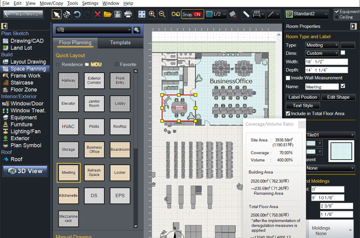
Task: Click the zoom in magnifier
Action: coord(152,14)
